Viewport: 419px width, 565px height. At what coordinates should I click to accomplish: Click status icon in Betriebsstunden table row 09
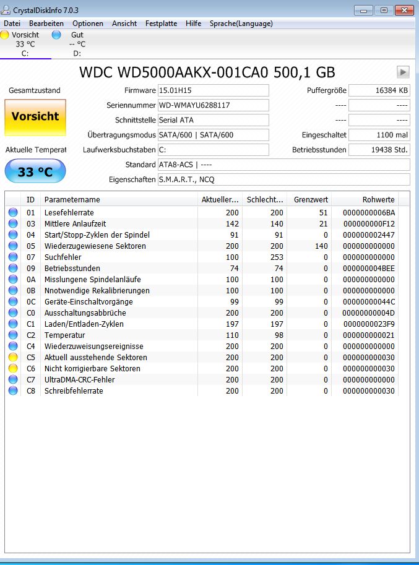[13, 268]
